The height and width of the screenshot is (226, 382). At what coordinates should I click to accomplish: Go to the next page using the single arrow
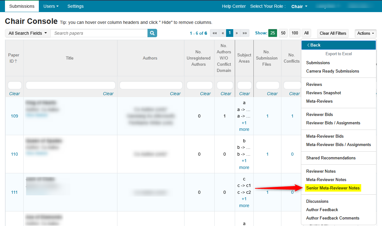point(237,33)
